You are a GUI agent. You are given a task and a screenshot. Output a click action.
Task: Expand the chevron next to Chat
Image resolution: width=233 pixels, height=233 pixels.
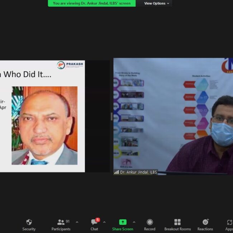point(104,222)
